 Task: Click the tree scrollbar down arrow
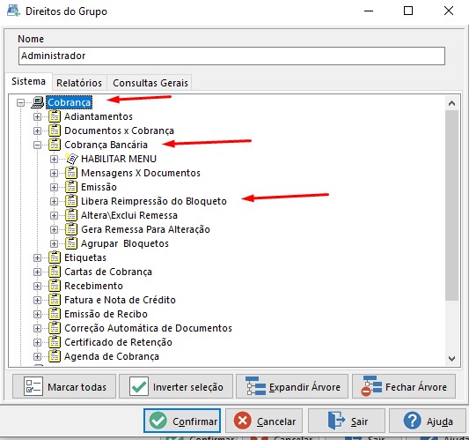452,358
